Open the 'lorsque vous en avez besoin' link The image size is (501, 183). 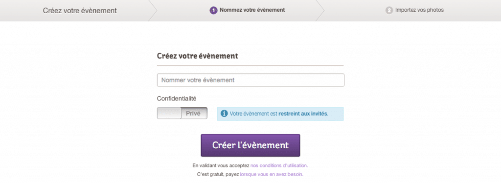272,174
